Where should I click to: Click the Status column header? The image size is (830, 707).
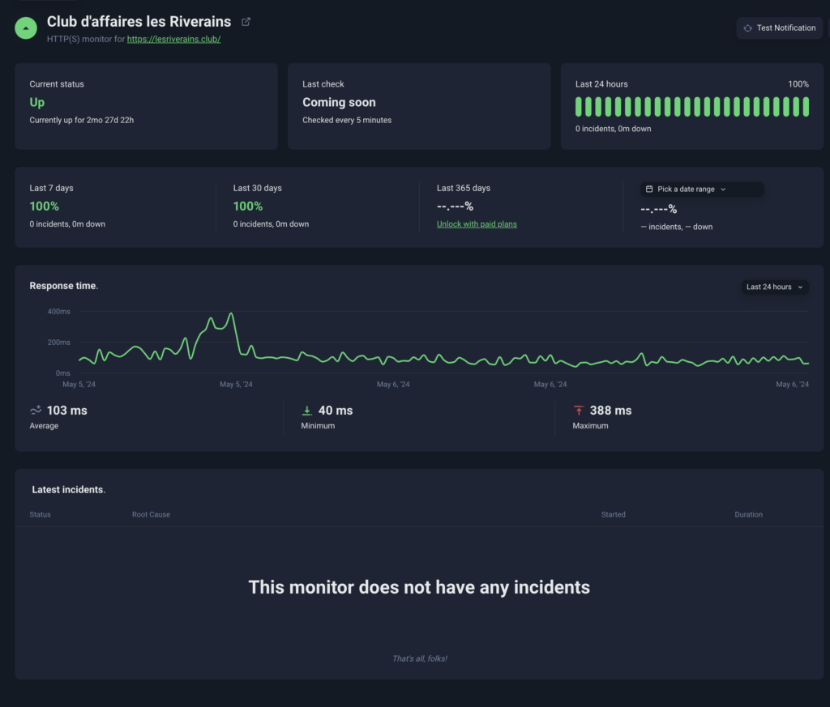[x=40, y=514]
